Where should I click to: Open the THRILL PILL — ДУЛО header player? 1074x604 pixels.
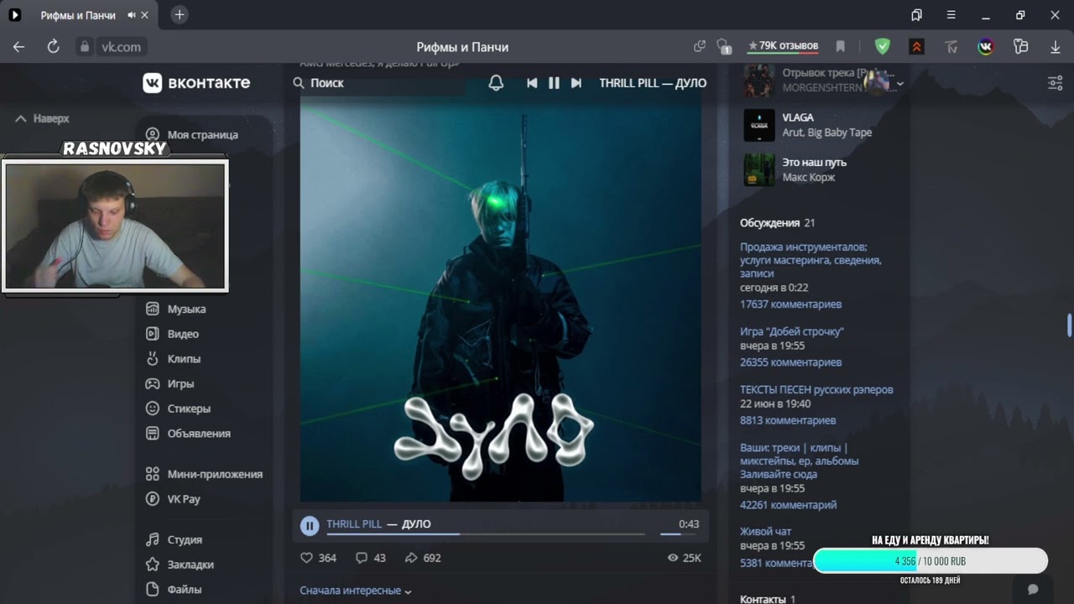click(653, 83)
